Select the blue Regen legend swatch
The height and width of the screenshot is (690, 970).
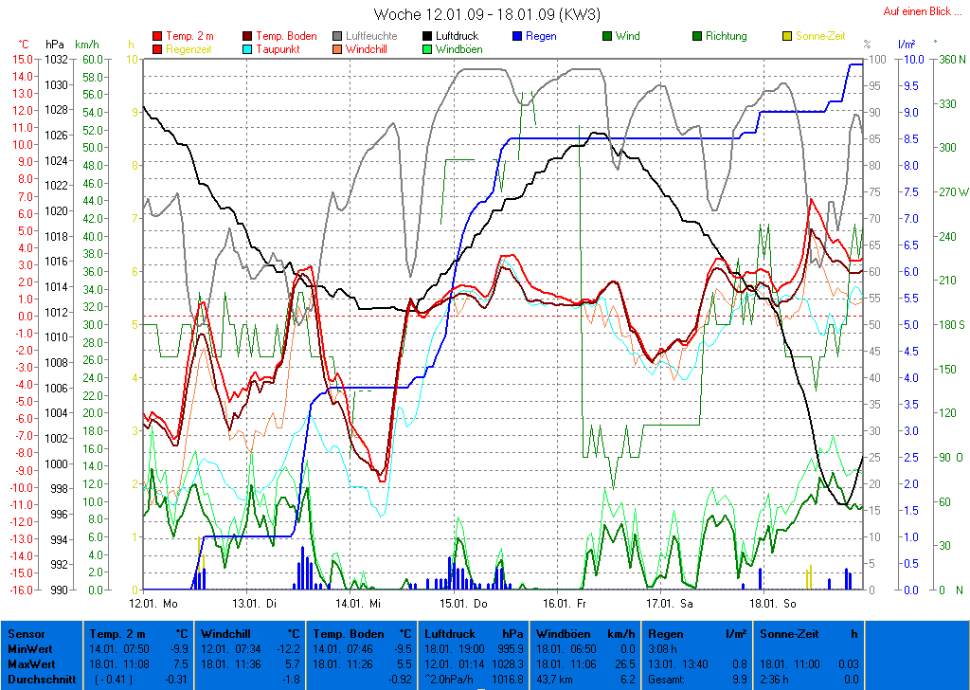coord(517,37)
